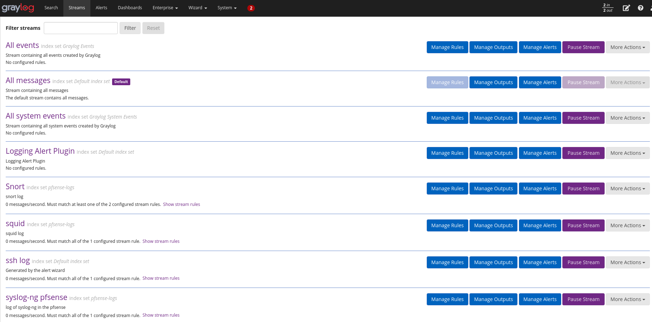Show stream rules for squid
Screen dimensions: 652x322
pyautogui.click(x=161, y=241)
